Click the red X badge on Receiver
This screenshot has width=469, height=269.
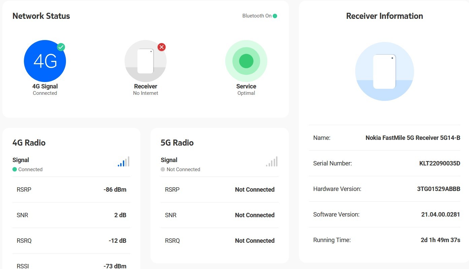162,47
